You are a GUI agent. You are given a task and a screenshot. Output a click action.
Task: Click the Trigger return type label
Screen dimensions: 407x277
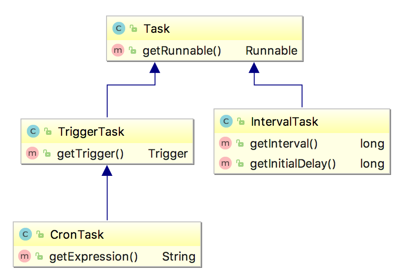pyautogui.click(x=168, y=154)
